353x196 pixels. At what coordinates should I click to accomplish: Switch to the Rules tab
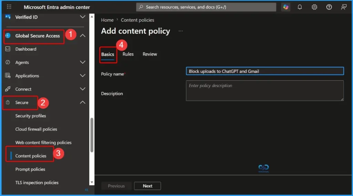[x=128, y=54]
